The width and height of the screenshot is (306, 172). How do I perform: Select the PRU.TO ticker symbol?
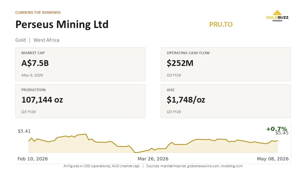[x=221, y=25]
